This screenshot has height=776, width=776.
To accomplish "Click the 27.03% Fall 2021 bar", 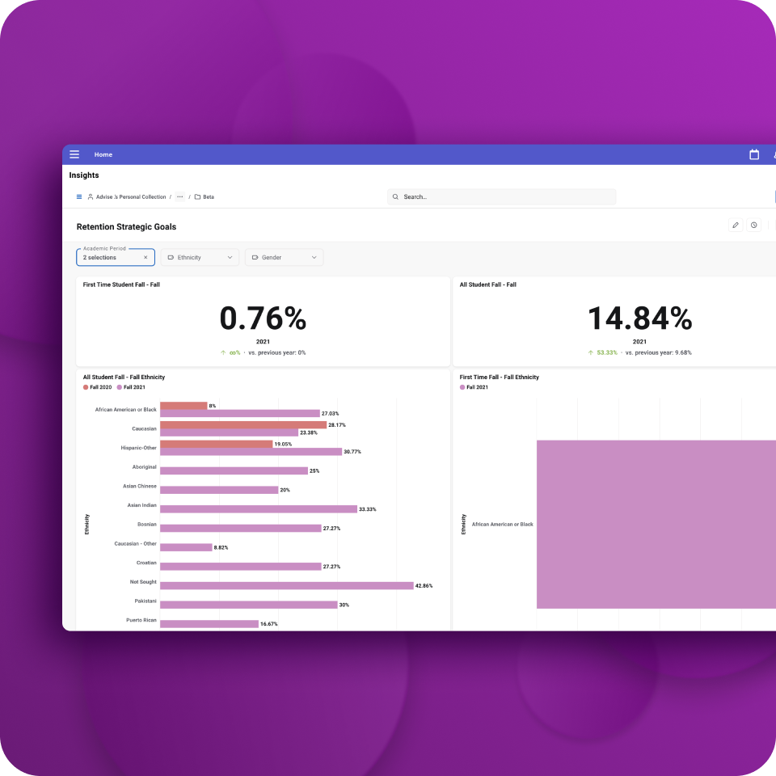I will click(x=240, y=413).
